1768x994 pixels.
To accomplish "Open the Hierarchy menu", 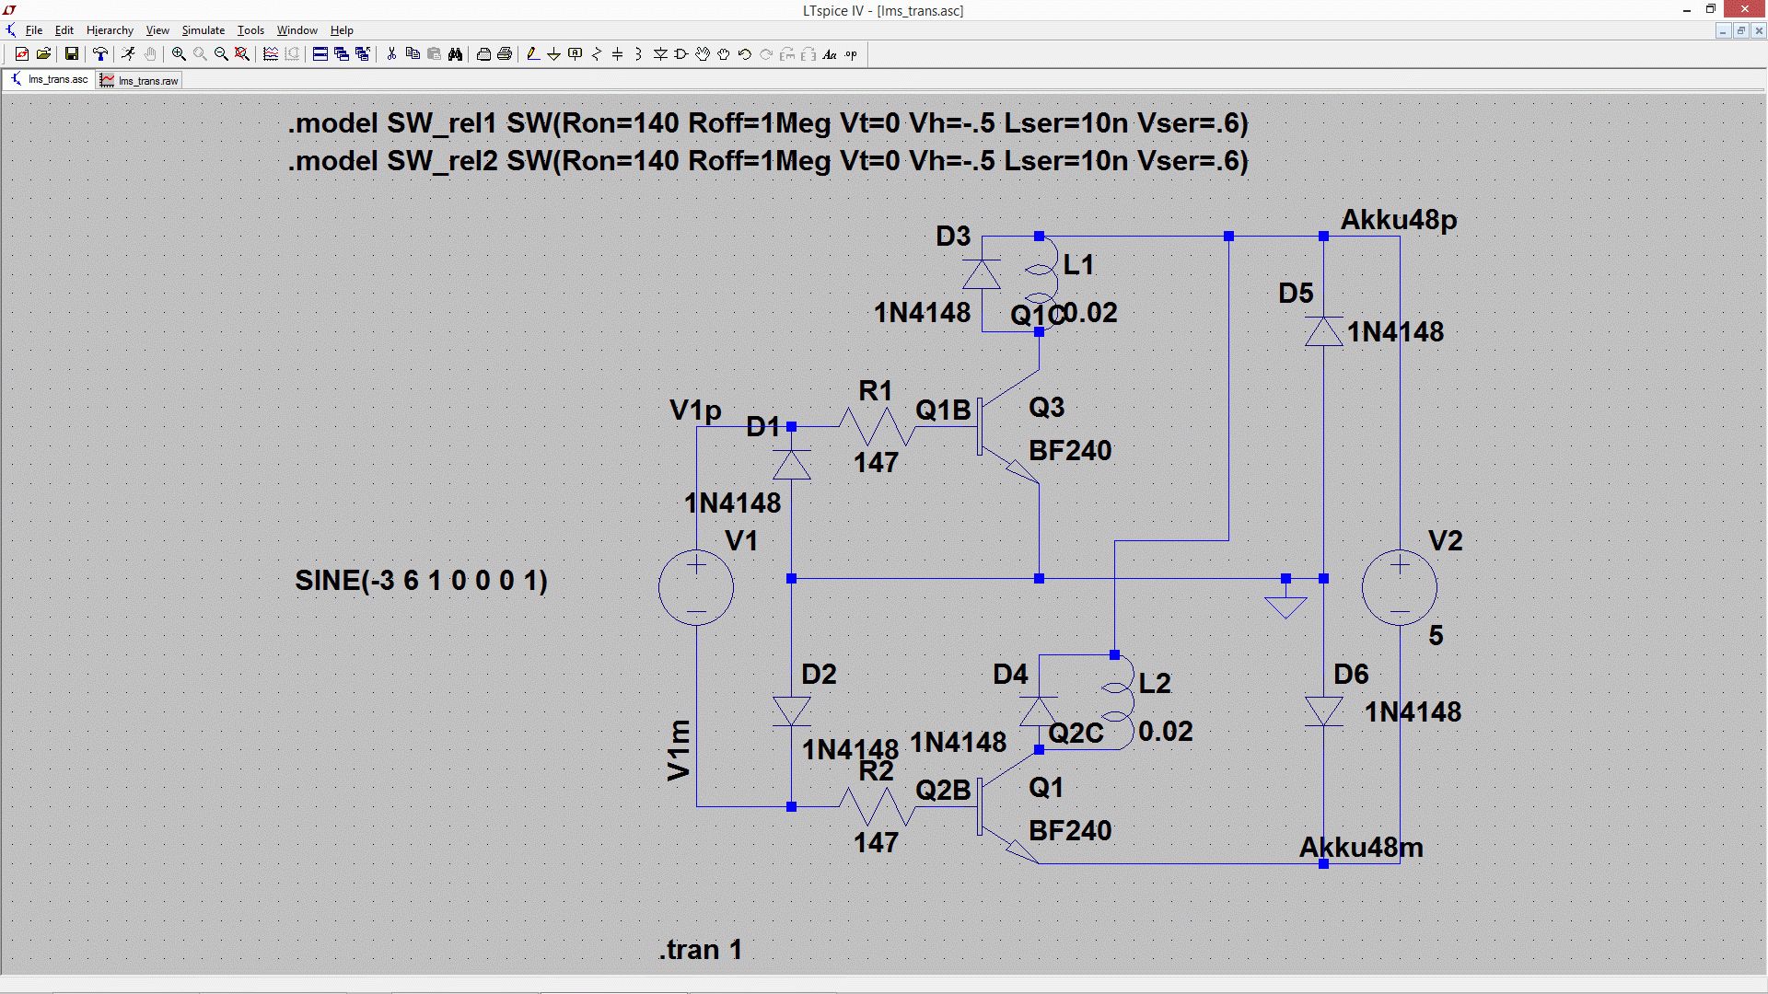I will [110, 30].
